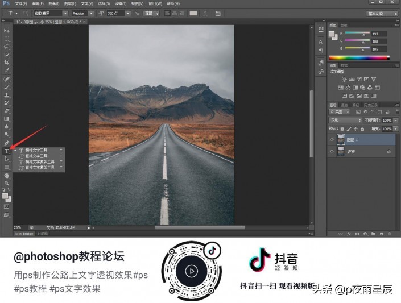Toggle lock image pixels
Screen dimensions: 401x303
[349, 129]
